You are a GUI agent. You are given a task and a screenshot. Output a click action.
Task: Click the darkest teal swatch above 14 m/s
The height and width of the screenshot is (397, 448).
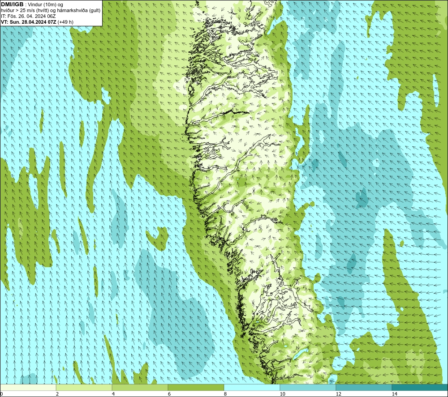point(420,388)
